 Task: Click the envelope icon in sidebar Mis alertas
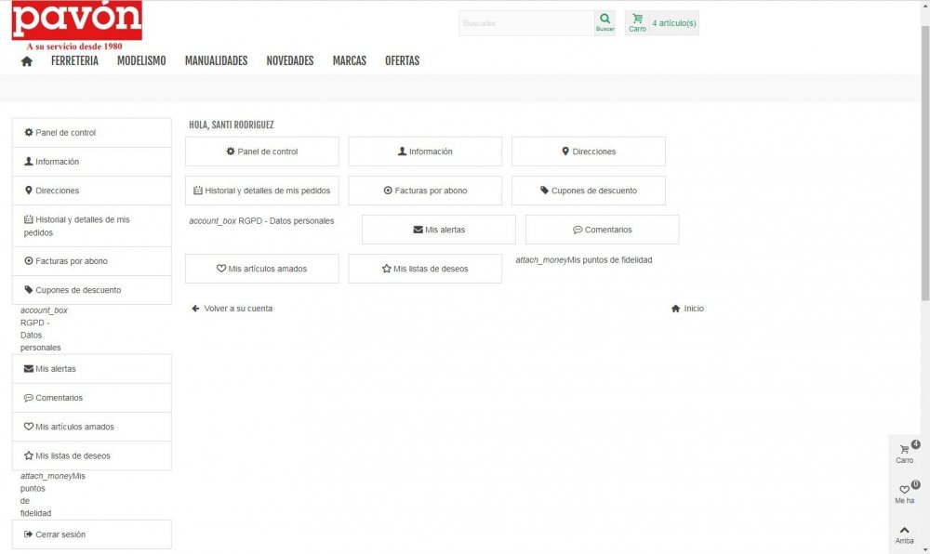coord(29,368)
